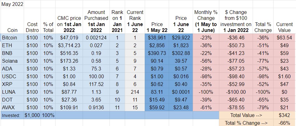Select the Total % Change -66% cell
Viewport: 296px width, 126px height.
[x=284, y=123]
